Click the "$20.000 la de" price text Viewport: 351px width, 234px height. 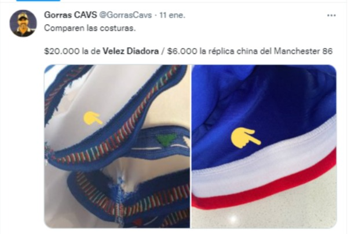pyautogui.click(x=72, y=51)
